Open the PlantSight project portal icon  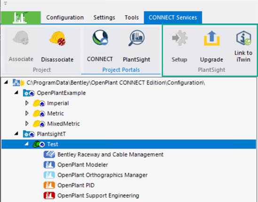[136, 38]
